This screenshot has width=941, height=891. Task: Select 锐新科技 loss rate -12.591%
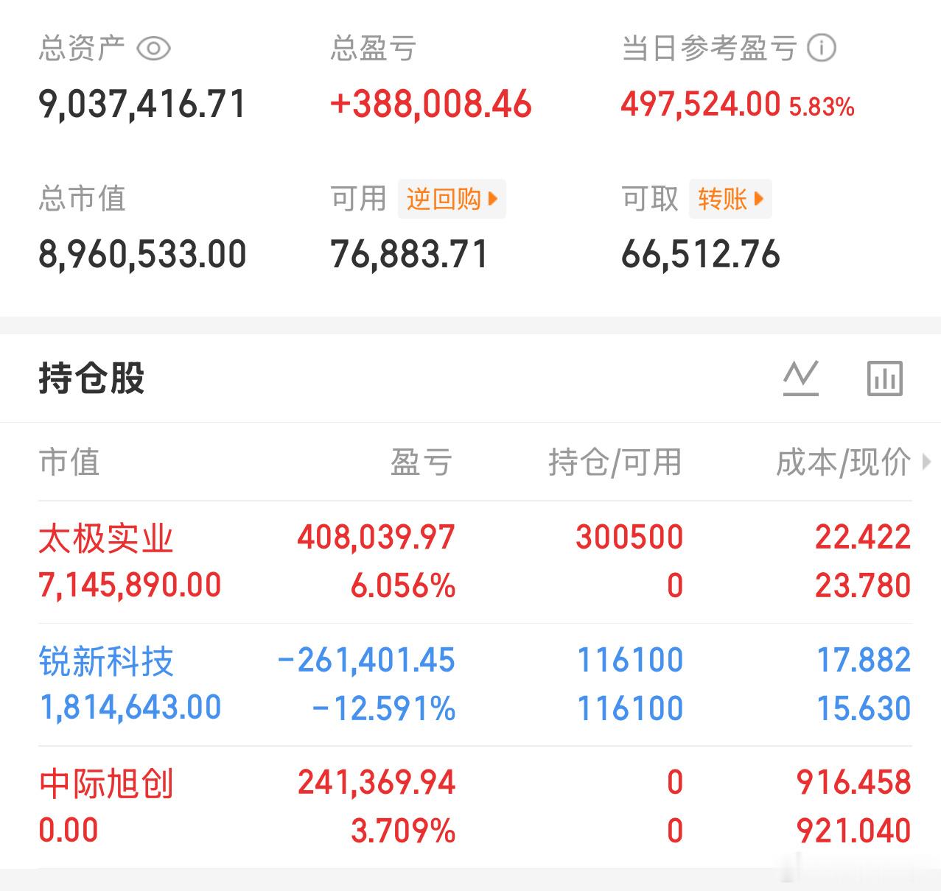(x=383, y=708)
